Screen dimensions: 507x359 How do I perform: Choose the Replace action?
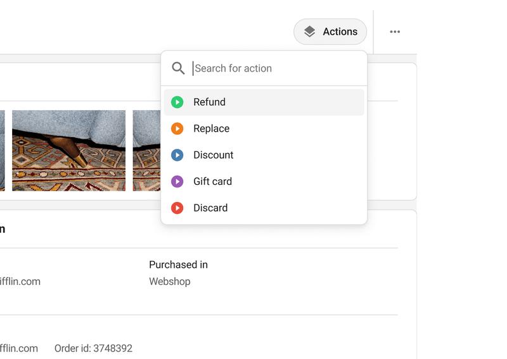click(264, 129)
